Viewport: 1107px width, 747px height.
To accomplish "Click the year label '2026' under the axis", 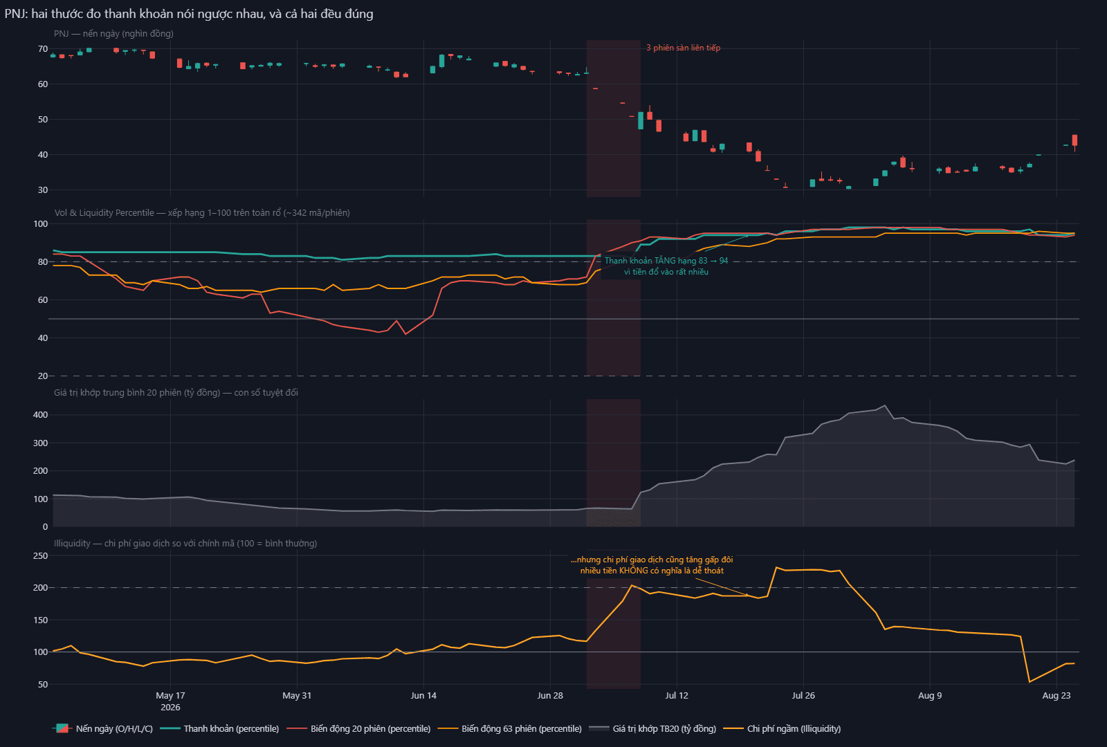I will pos(170,707).
